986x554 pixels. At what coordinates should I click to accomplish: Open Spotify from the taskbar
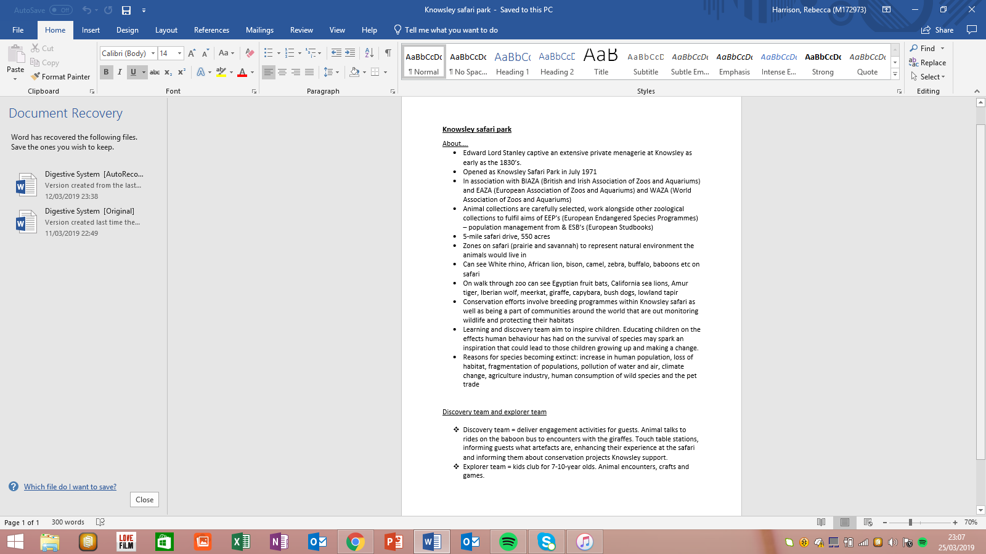(508, 542)
